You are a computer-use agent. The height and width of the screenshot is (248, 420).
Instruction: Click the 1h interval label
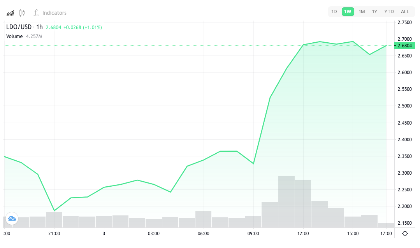[x=39, y=27]
